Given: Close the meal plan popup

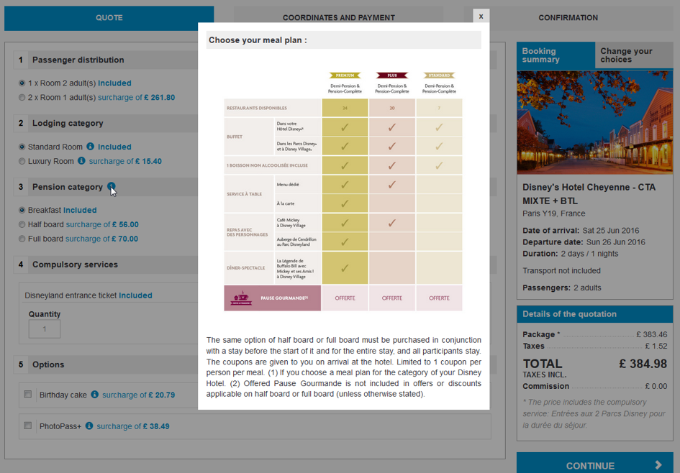Looking at the screenshot, I should [481, 16].
